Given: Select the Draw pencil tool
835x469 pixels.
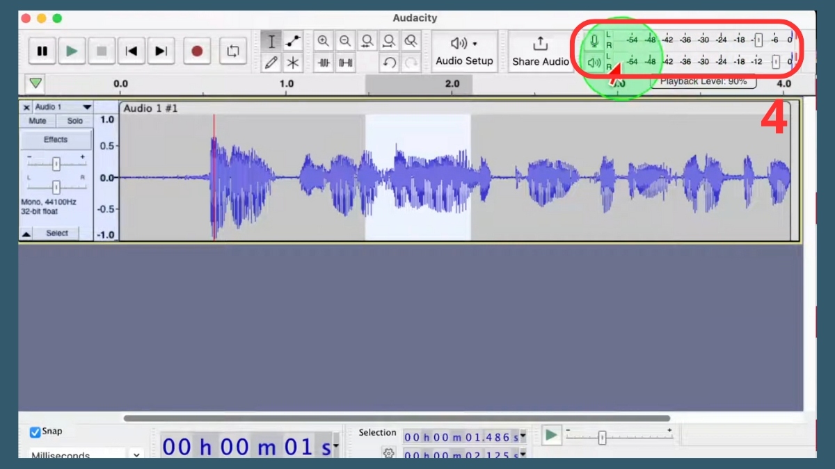Looking at the screenshot, I should (x=271, y=63).
